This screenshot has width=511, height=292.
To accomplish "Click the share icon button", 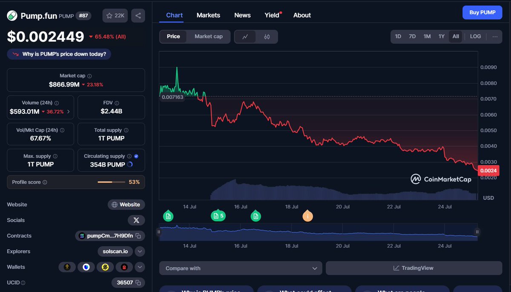I will [x=138, y=16].
